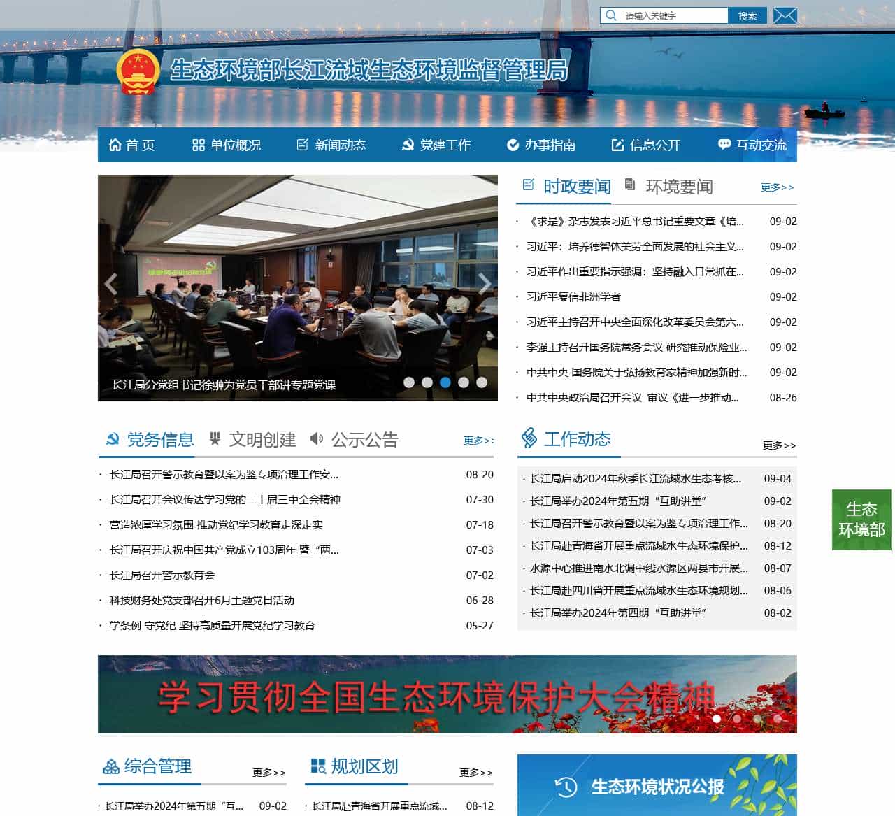Open the envelope contact icon at top right
The height and width of the screenshot is (816, 895).
[785, 15]
